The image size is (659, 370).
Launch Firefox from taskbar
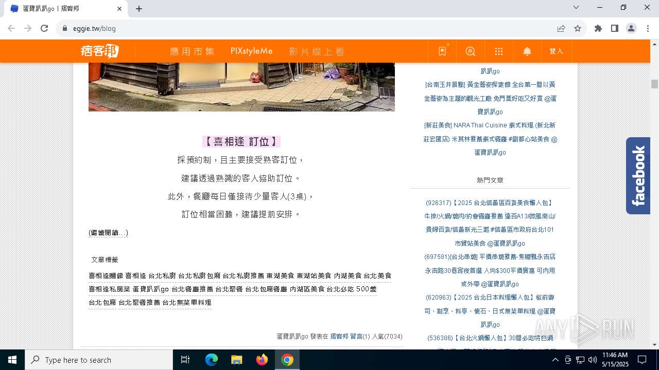pos(262,360)
